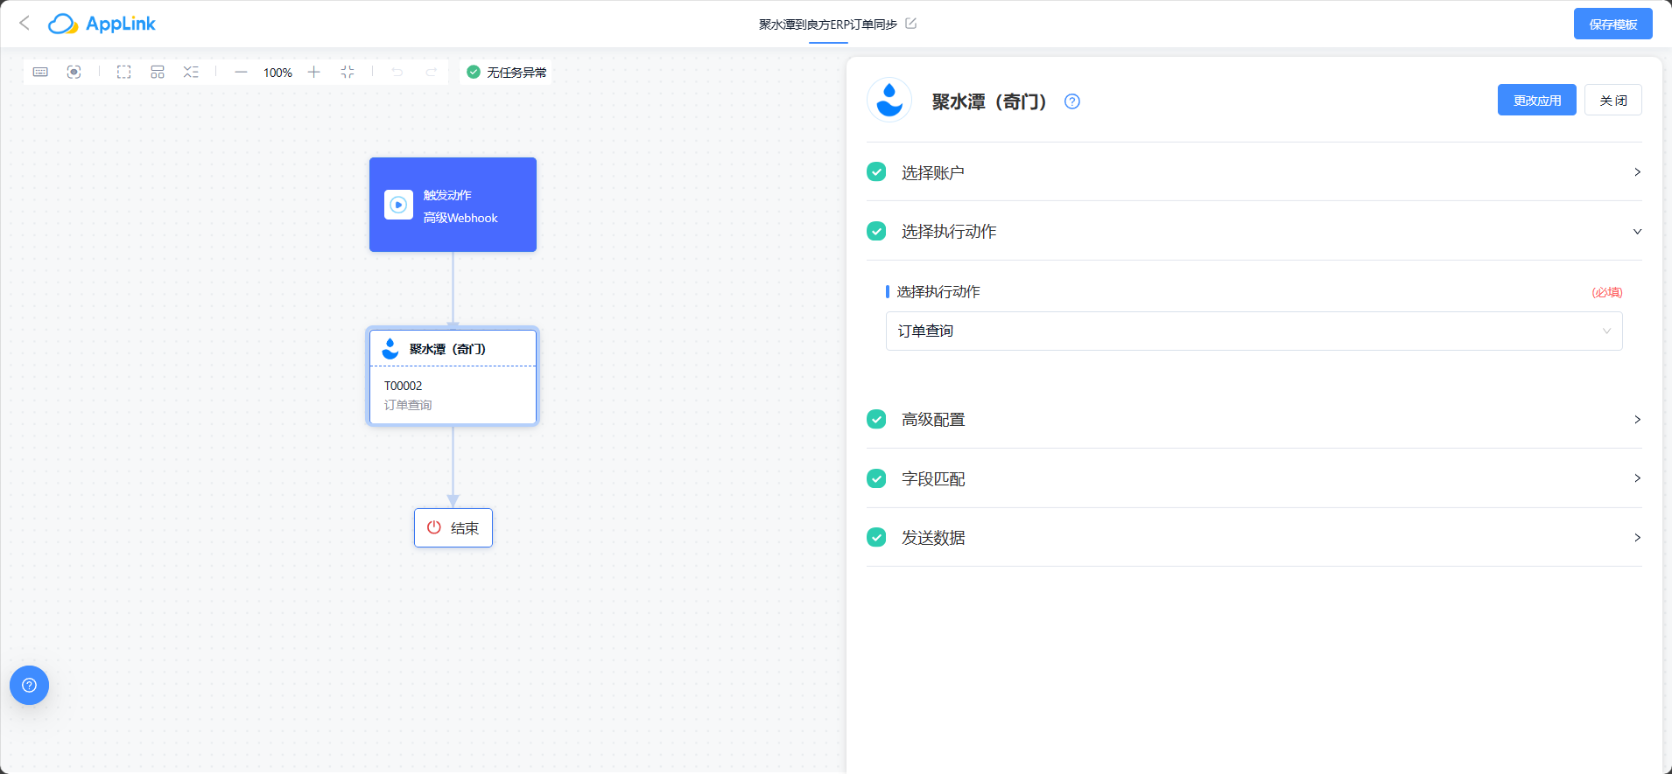Go back using the header back arrow
The image size is (1672, 774).
pos(25,24)
